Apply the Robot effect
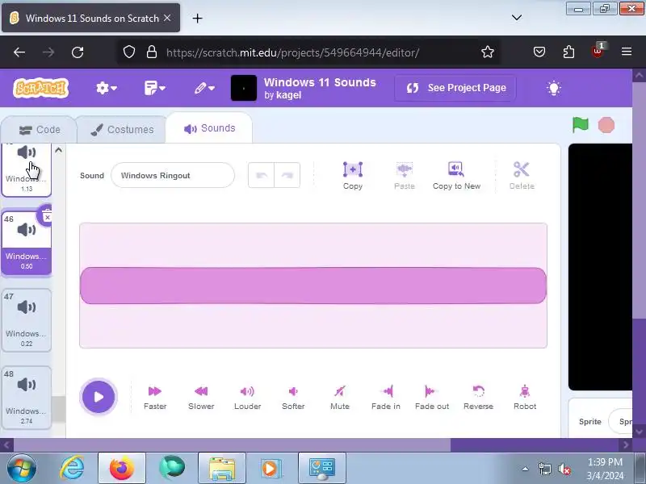 coord(525,398)
